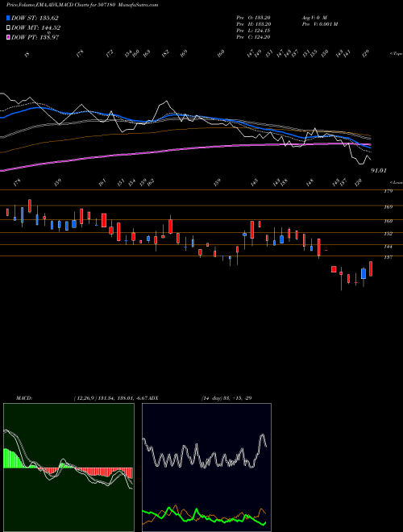Image resolution: width=403 pixels, height=532 pixels.
Task: Click the ADX '(14 day) 33, +15, -29' text
Action: [226, 397]
